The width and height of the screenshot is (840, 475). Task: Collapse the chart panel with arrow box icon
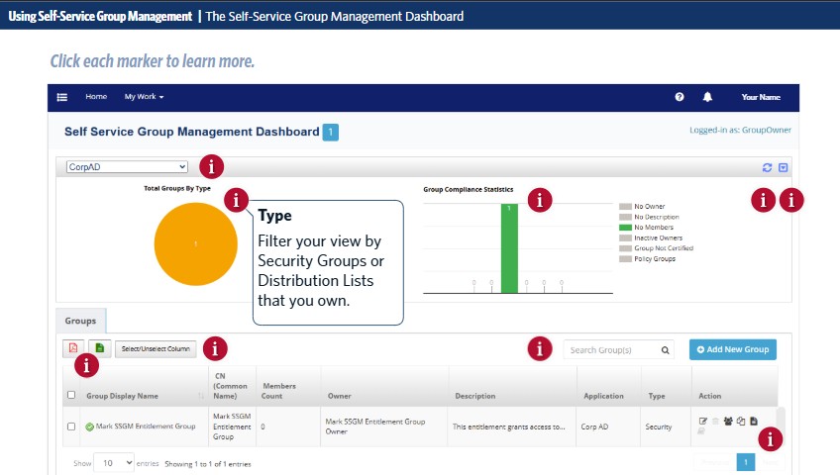784,167
